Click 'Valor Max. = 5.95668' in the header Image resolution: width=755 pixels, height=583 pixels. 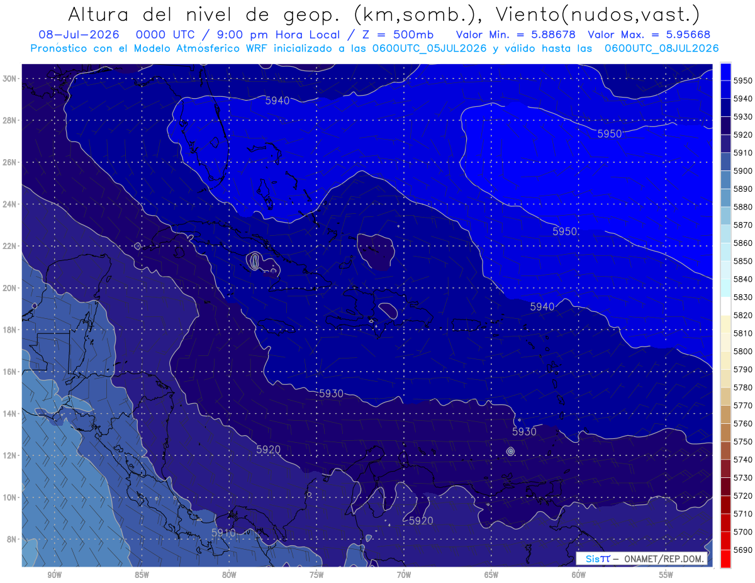point(649,35)
